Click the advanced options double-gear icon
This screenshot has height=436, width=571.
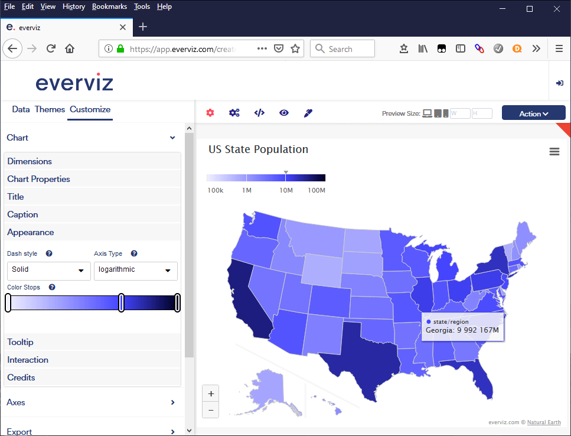(234, 113)
